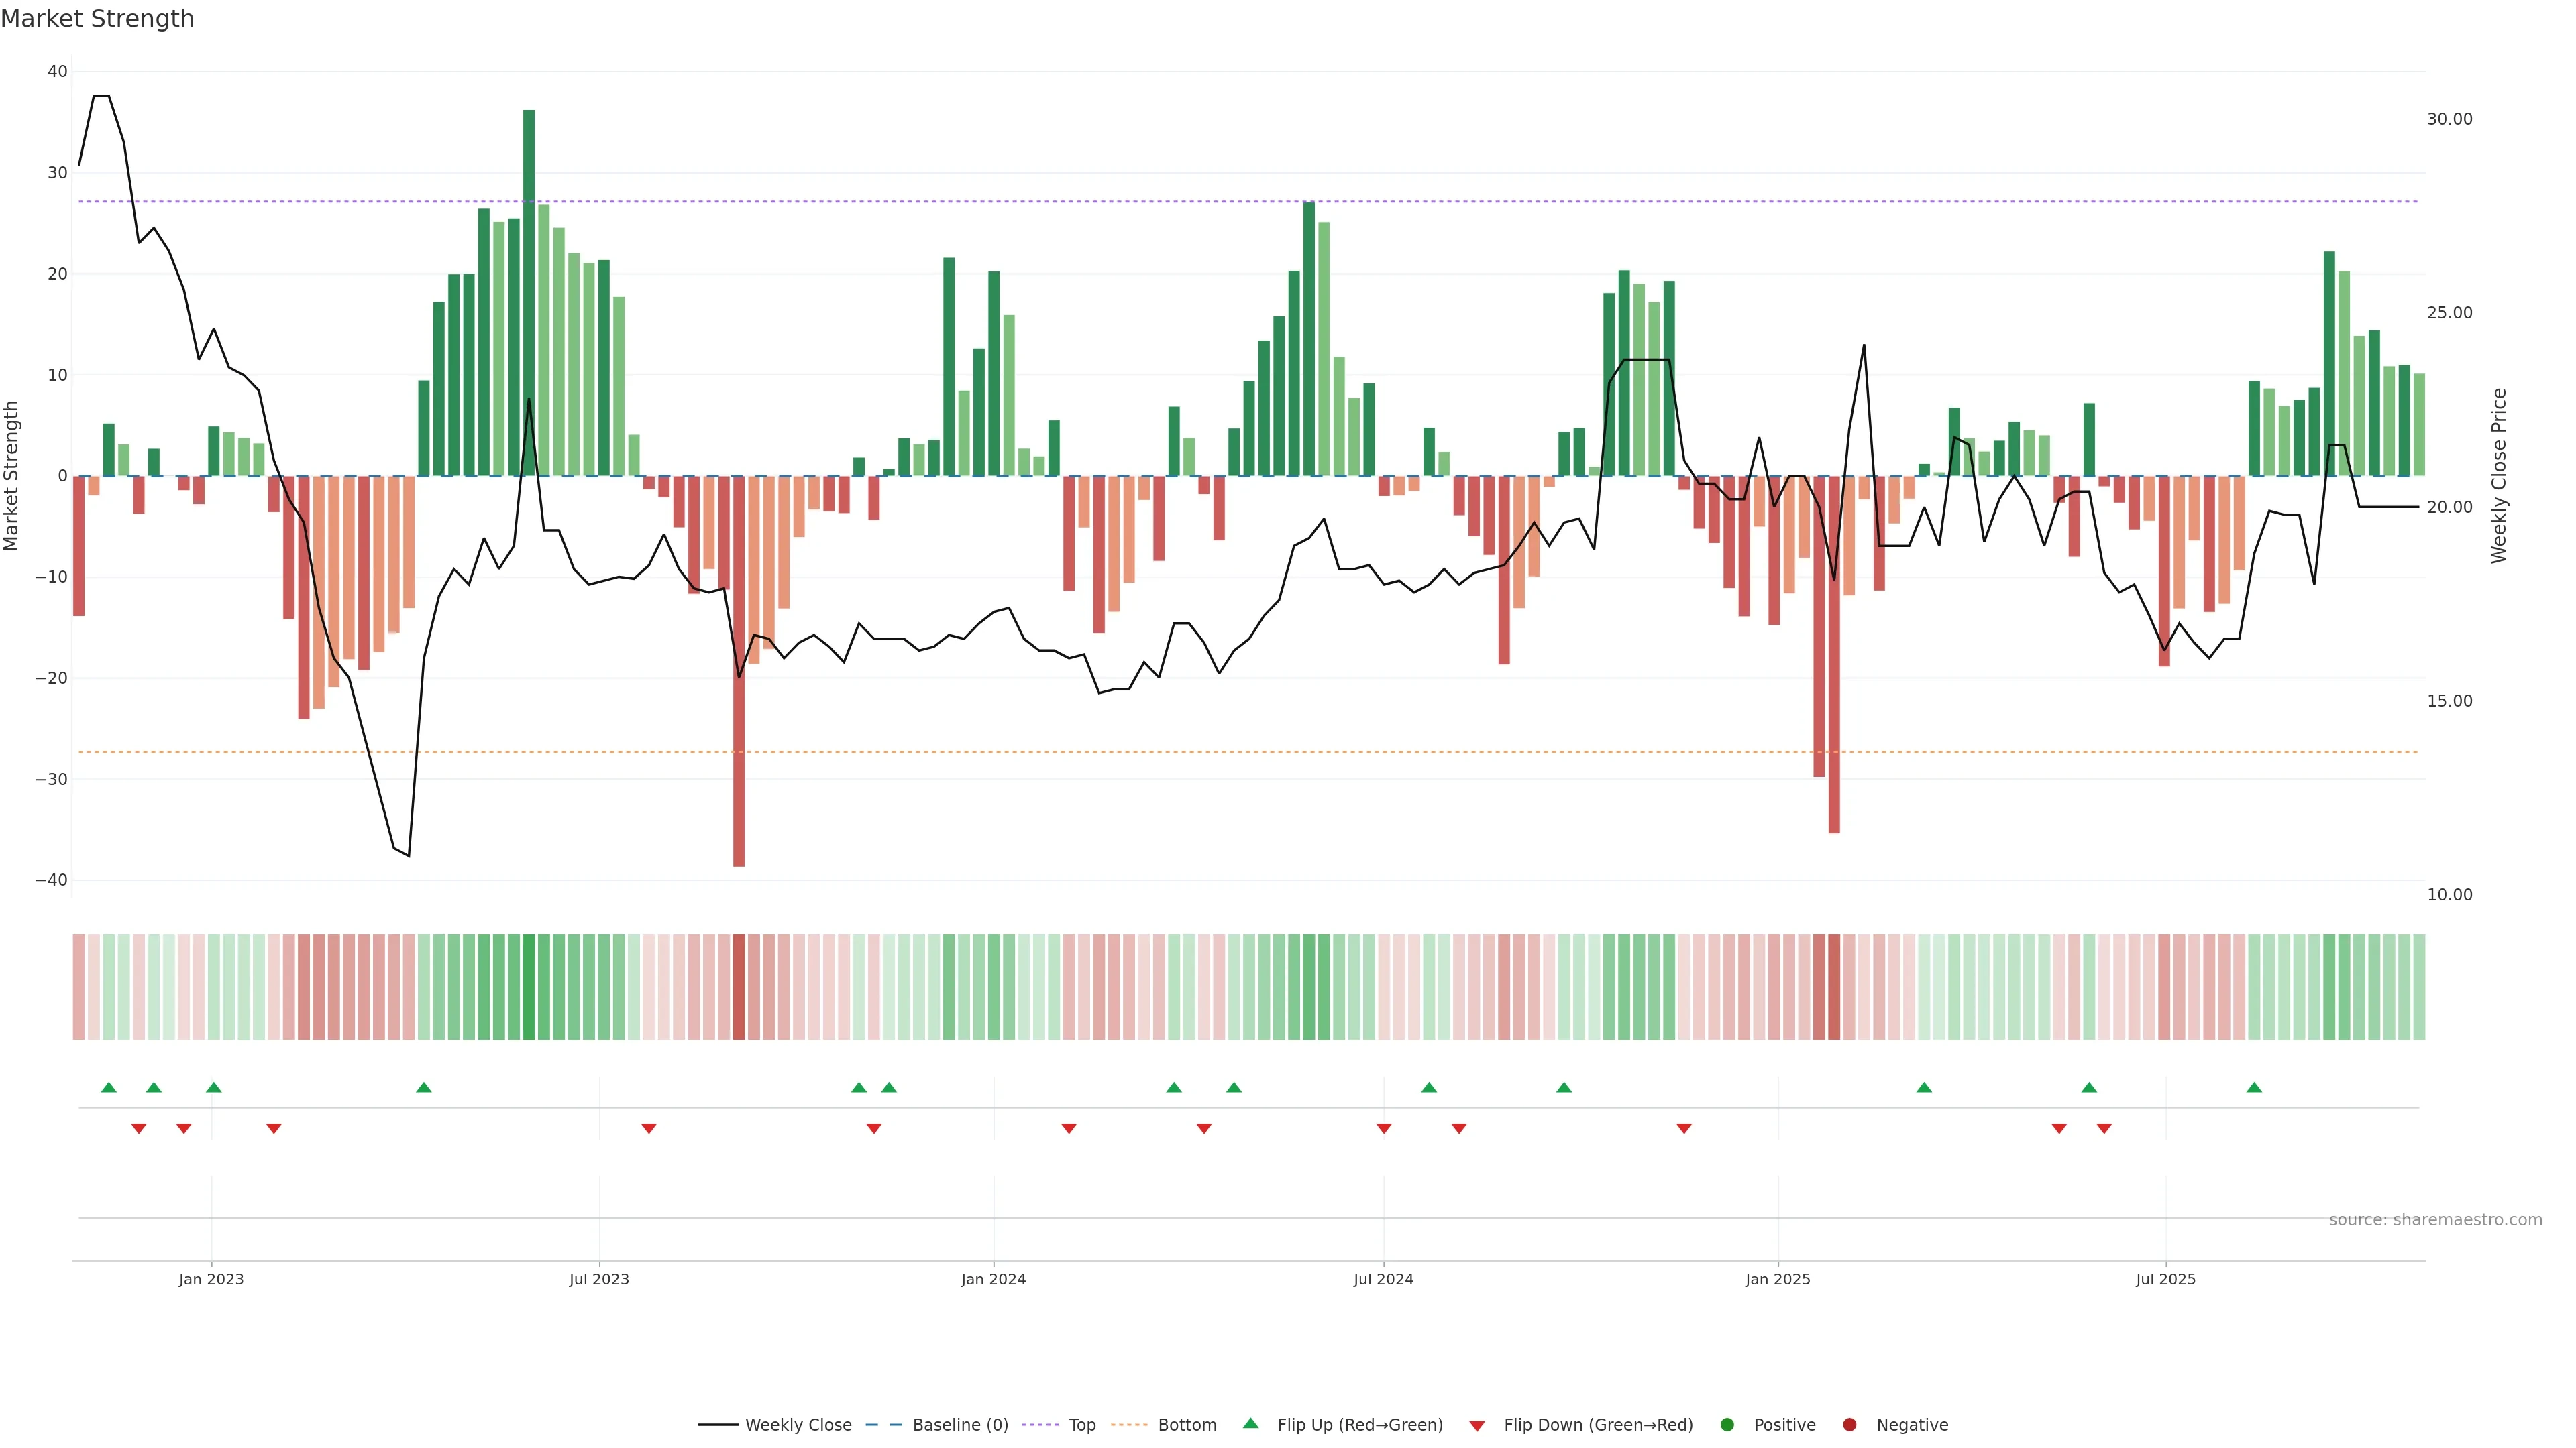Click the last green flip-up triangle marker
This screenshot has width=2576, height=1448.
click(2254, 1087)
